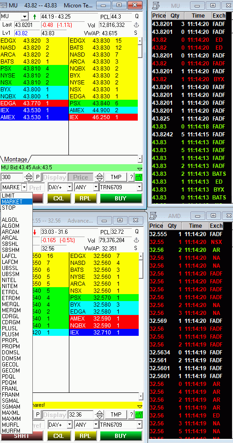Click the green up arrow beside MU symbol

coord(35,17)
